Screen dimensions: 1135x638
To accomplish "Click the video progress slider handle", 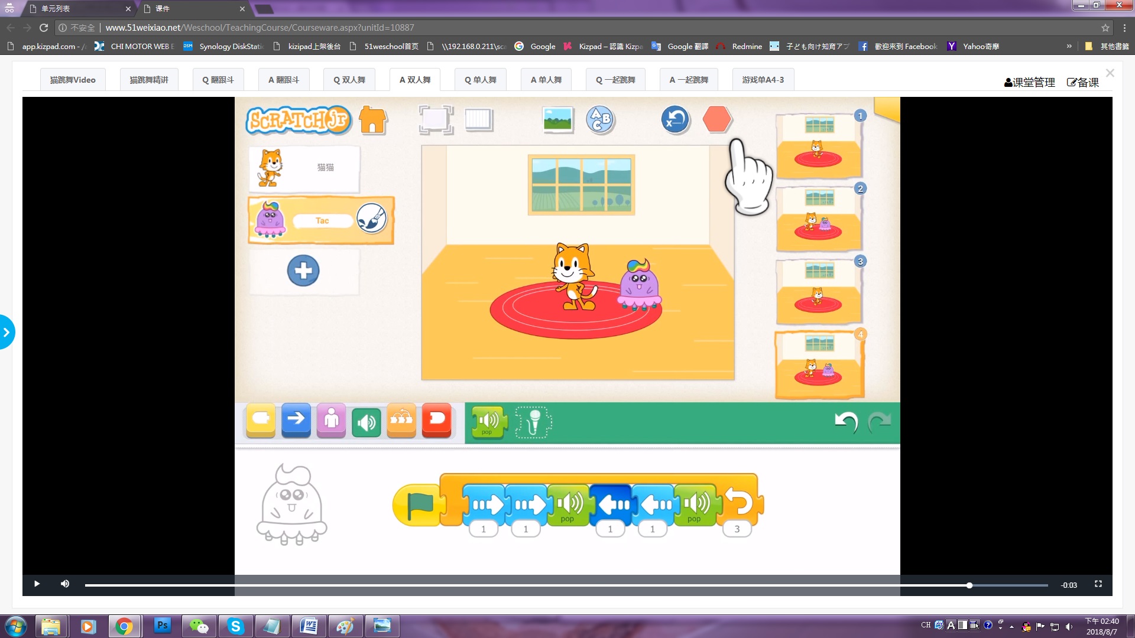I will coord(969,585).
